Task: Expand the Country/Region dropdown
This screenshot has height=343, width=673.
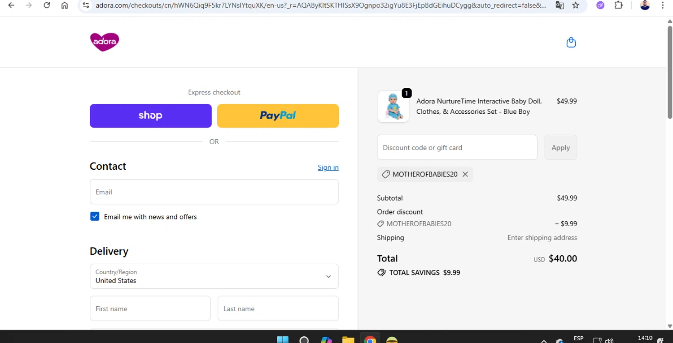Action: pyautogui.click(x=214, y=276)
